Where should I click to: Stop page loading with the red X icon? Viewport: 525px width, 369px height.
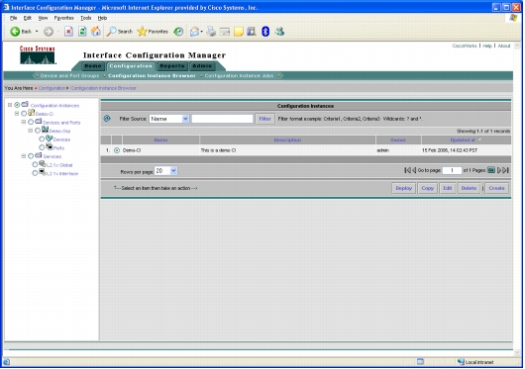tap(68, 32)
